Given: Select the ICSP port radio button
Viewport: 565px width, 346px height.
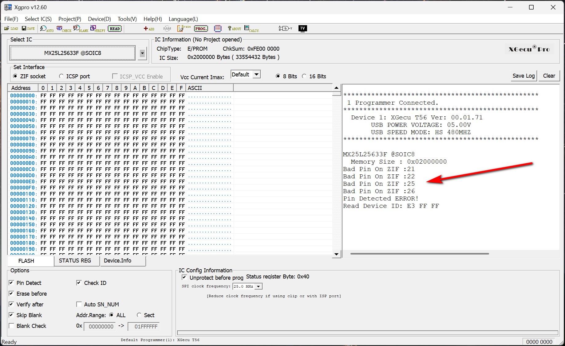Looking at the screenshot, I should [x=61, y=76].
